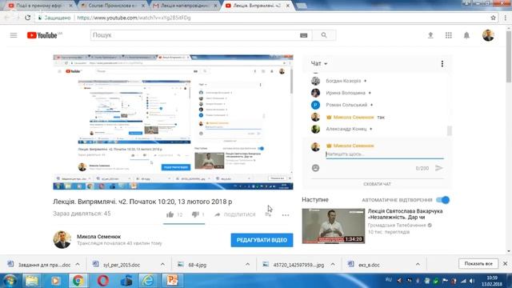The width and height of the screenshot is (512, 288).
Task: Switch to the Лекція напівпровідни... Gmail tab
Action: (x=185, y=6)
